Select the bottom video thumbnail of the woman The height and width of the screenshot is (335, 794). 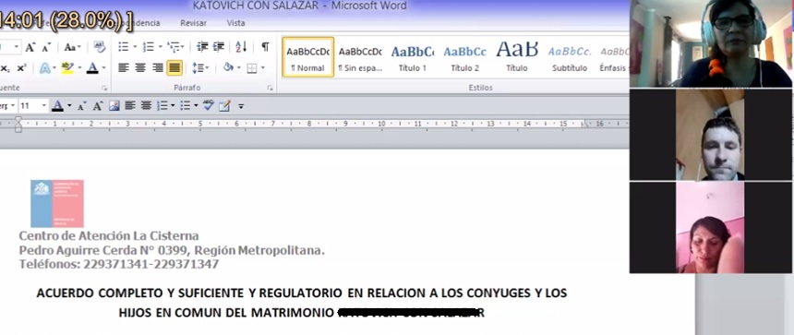711,228
